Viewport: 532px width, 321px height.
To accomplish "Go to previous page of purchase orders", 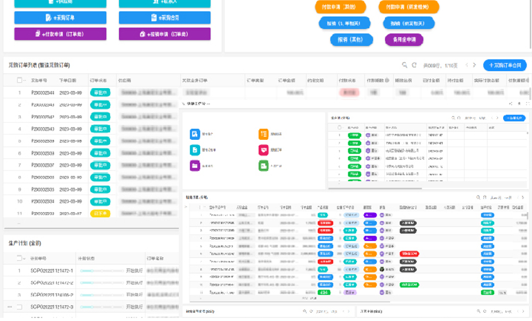I will pyautogui.click(x=467, y=65).
